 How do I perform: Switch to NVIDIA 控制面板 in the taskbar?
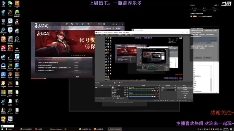[x=26, y=129]
